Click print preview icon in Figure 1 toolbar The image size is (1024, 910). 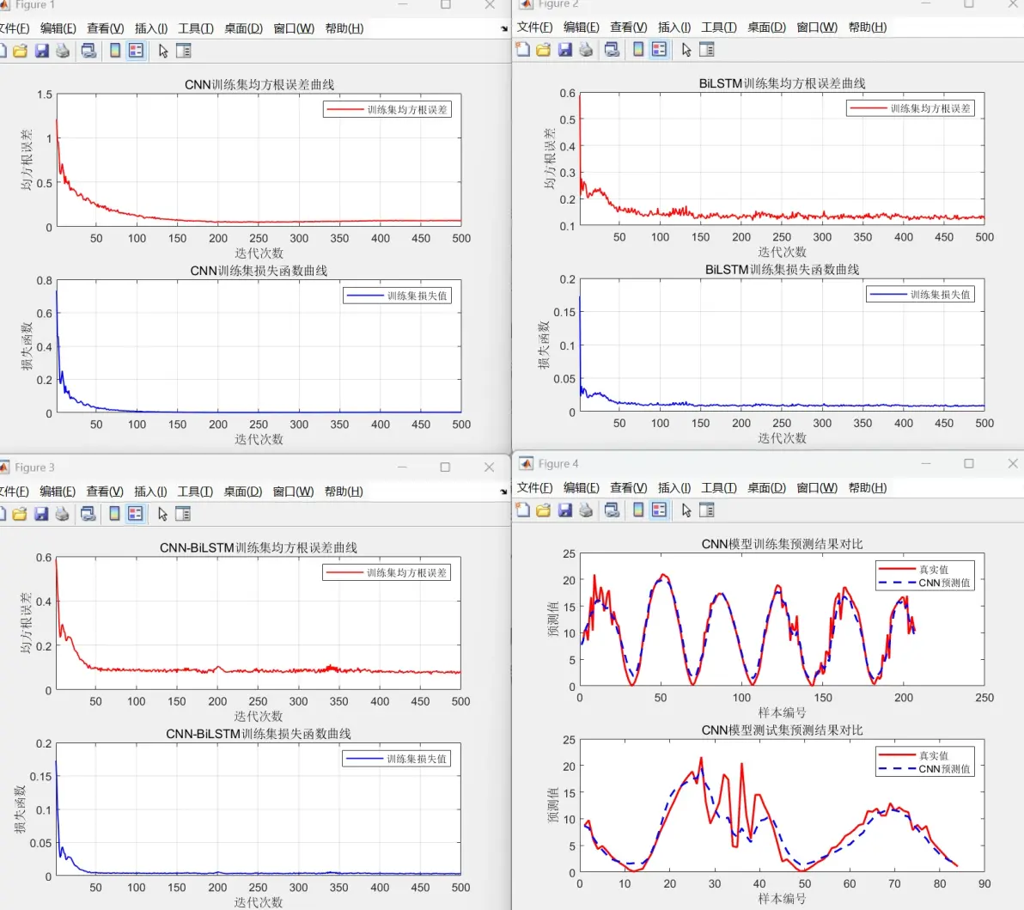[x=88, y=51]
